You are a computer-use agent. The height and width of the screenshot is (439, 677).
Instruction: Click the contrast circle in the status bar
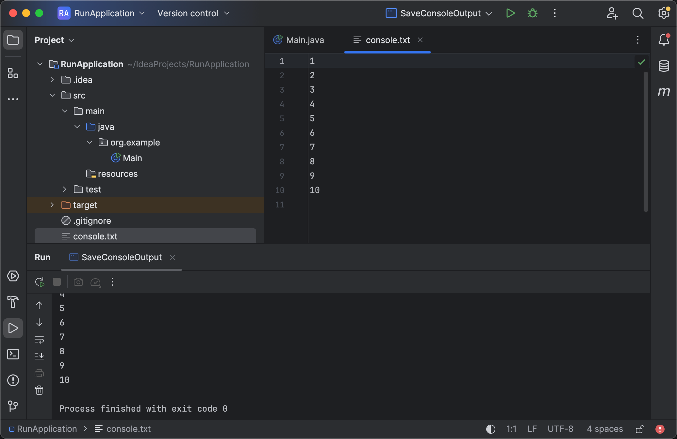coord(490,429)
